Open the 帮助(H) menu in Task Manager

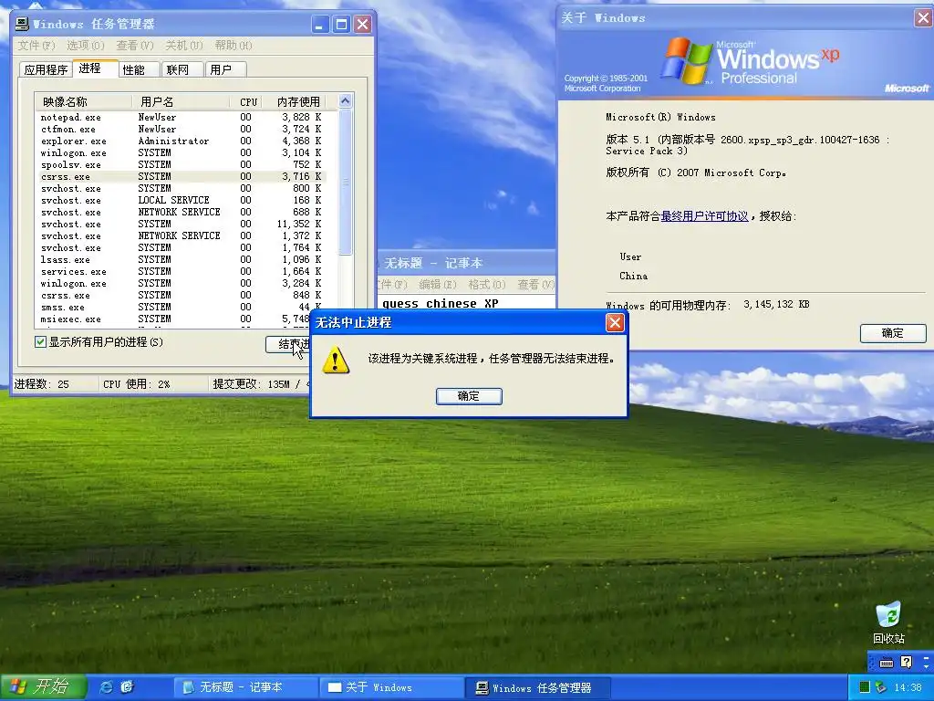click(233, 46)
